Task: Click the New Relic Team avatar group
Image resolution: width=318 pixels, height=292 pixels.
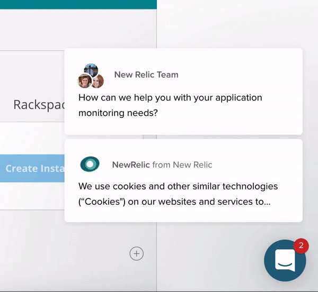Action: coord(91,76)
